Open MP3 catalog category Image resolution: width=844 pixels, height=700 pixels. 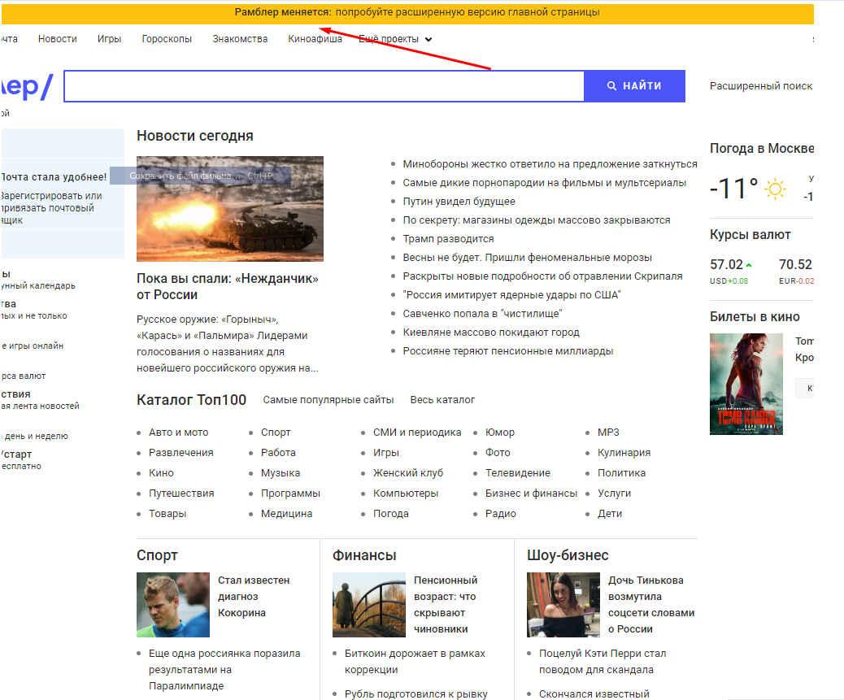pos(608,433)
